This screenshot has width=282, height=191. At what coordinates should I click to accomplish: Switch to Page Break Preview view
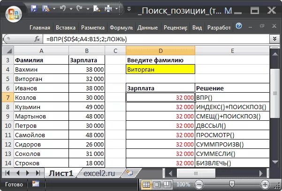[167, 184]
